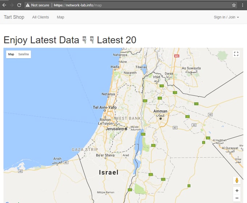
Task: Click the red M5 highway shield
Action: 177,56
